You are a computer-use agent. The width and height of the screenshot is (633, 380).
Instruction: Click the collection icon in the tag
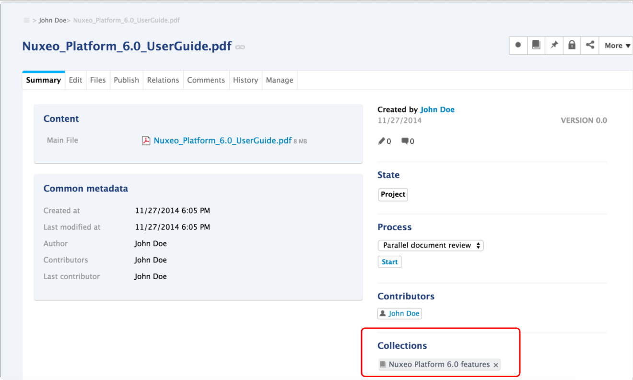tap(383, 365)
